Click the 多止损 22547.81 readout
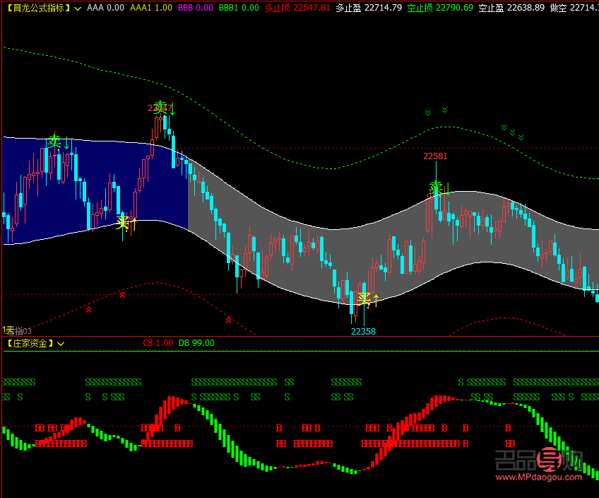This screenshot has width=599, height=498. click(x=297, y=8)
